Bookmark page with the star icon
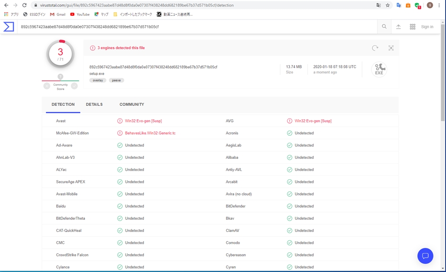This screenshot has height=272, width=446. [387, 5]
